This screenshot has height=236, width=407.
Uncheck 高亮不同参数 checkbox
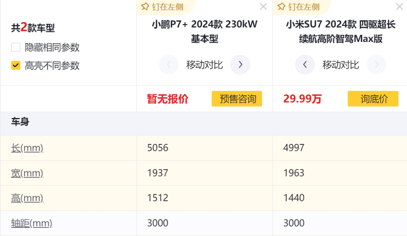pyautogui.click(x=16, y=66)
